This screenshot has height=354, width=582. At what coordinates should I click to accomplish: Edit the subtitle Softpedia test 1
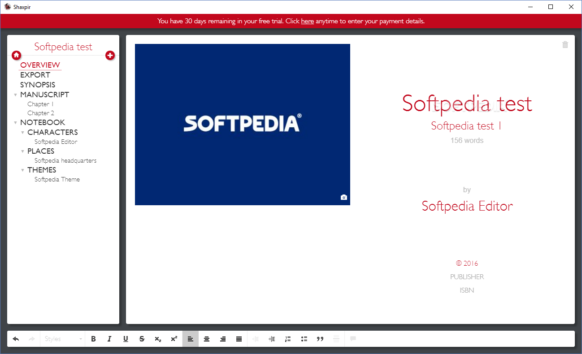pos(466,126)
